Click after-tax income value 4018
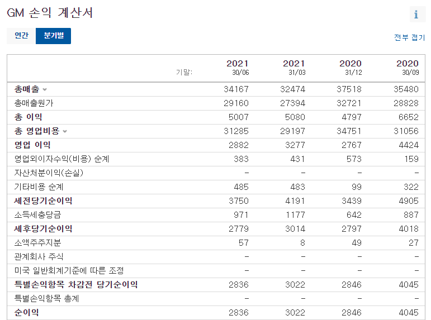Screen dimensions: 431x320 409,229
